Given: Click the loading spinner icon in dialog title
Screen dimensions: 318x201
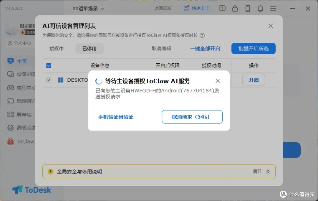Looking at the screenshot, I should 99,81.
